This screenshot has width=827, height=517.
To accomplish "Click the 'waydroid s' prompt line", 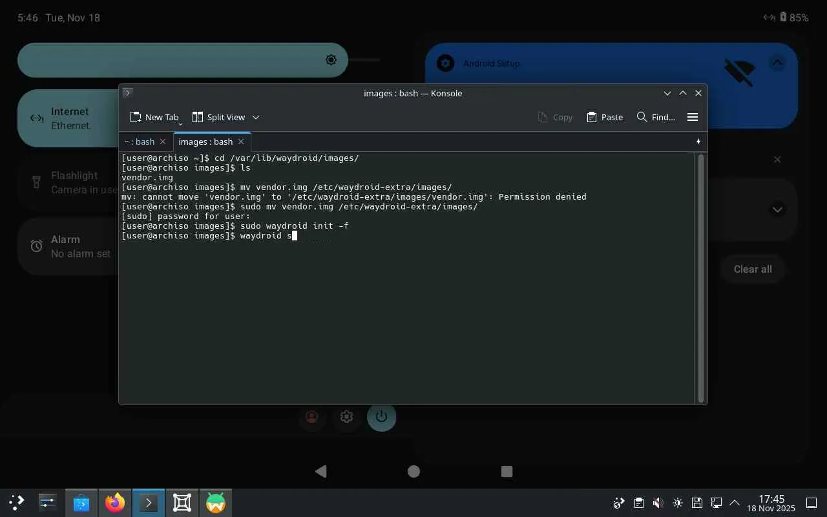I will coord(209,235).
